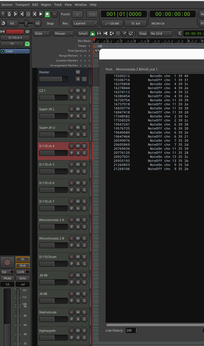This screenshot has height=346, width=204.
Task: Open the Transport menu
Action: (22, 5)
